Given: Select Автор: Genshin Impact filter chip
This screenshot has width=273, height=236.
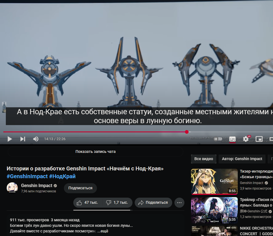Looking at the screenshot, I should coord(242,159).
